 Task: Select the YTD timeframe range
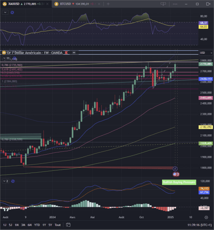(37, 225)
